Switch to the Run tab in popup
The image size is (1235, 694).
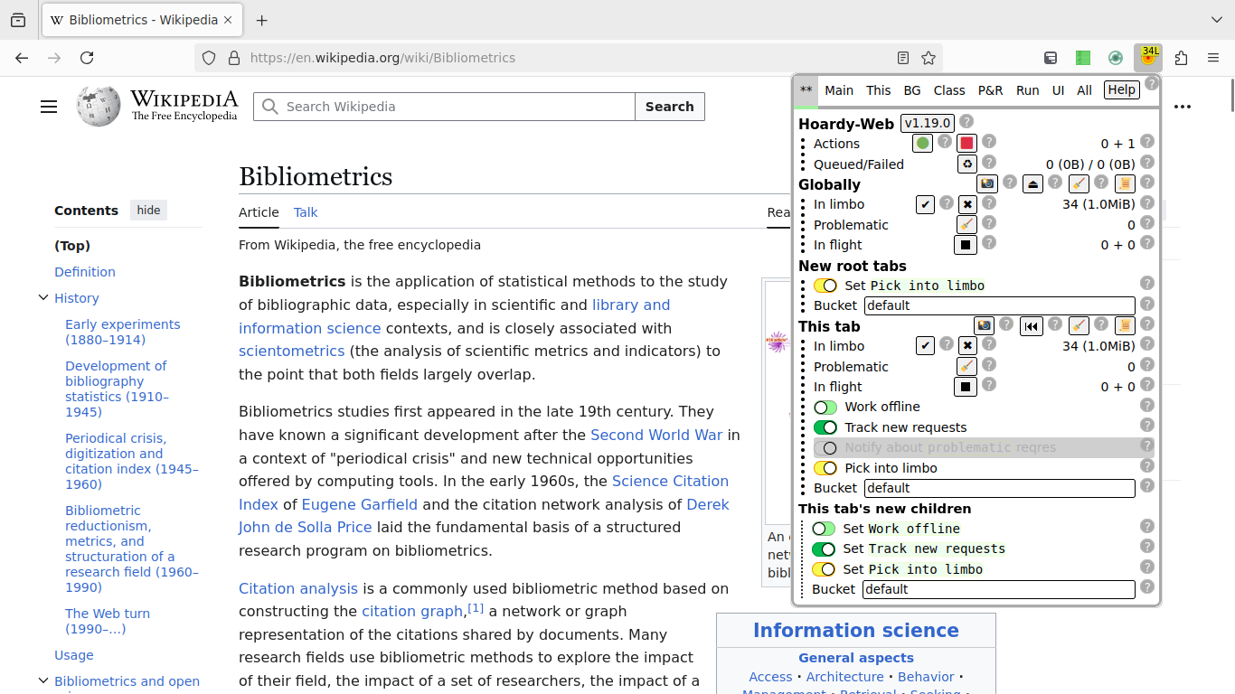(1027, 90)
